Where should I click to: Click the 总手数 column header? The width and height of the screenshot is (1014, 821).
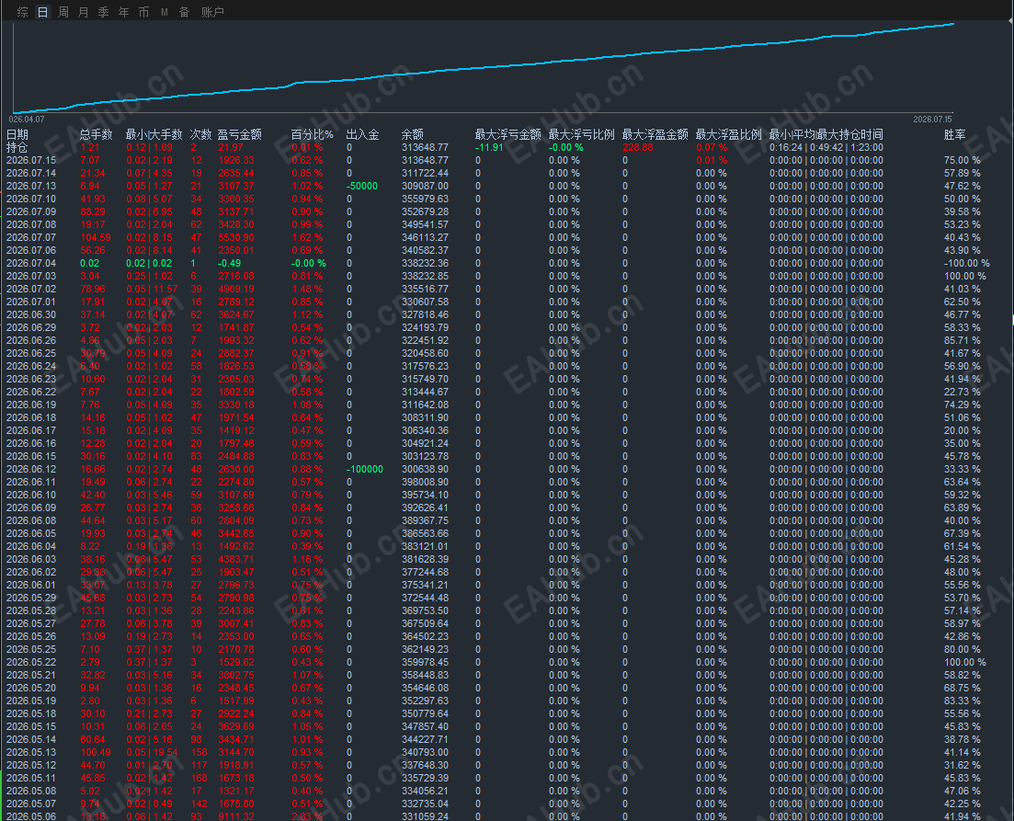click(x=97, y=134)
